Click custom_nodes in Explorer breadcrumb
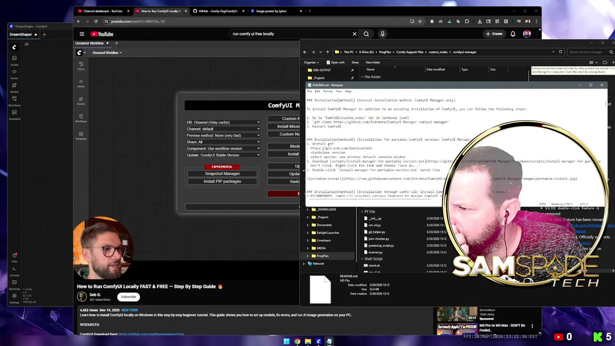The image size is (615, 346). pyautogui.click(x=438, y=52)
